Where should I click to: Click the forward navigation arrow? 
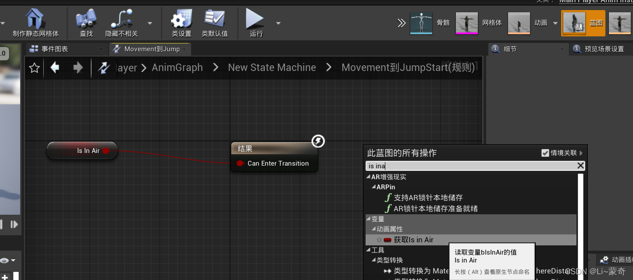78,67
